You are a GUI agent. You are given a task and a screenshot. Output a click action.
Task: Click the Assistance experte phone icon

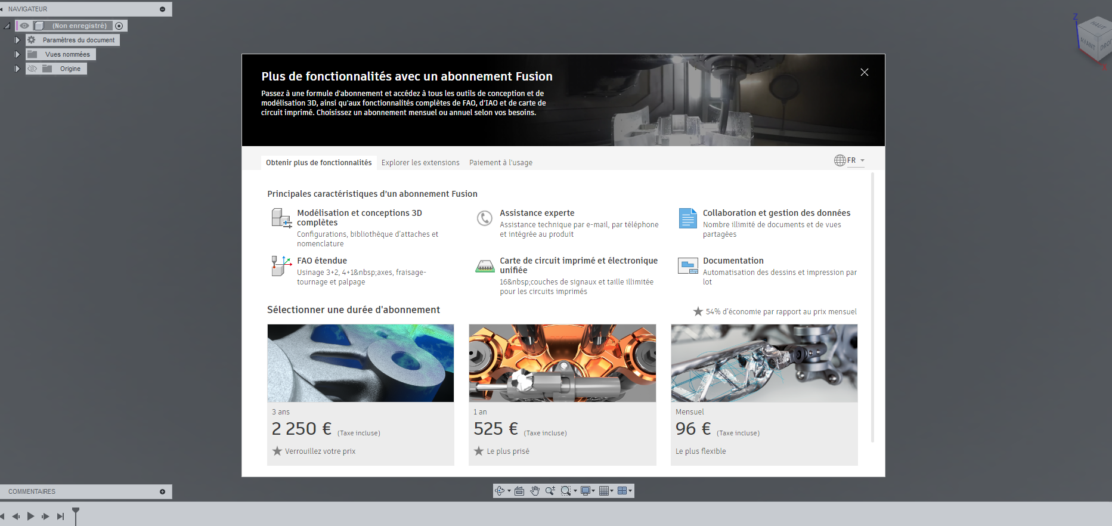pos(485,218)
